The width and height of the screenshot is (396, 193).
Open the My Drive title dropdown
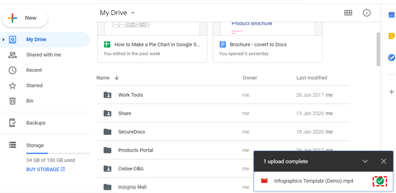tap(133, 13)
